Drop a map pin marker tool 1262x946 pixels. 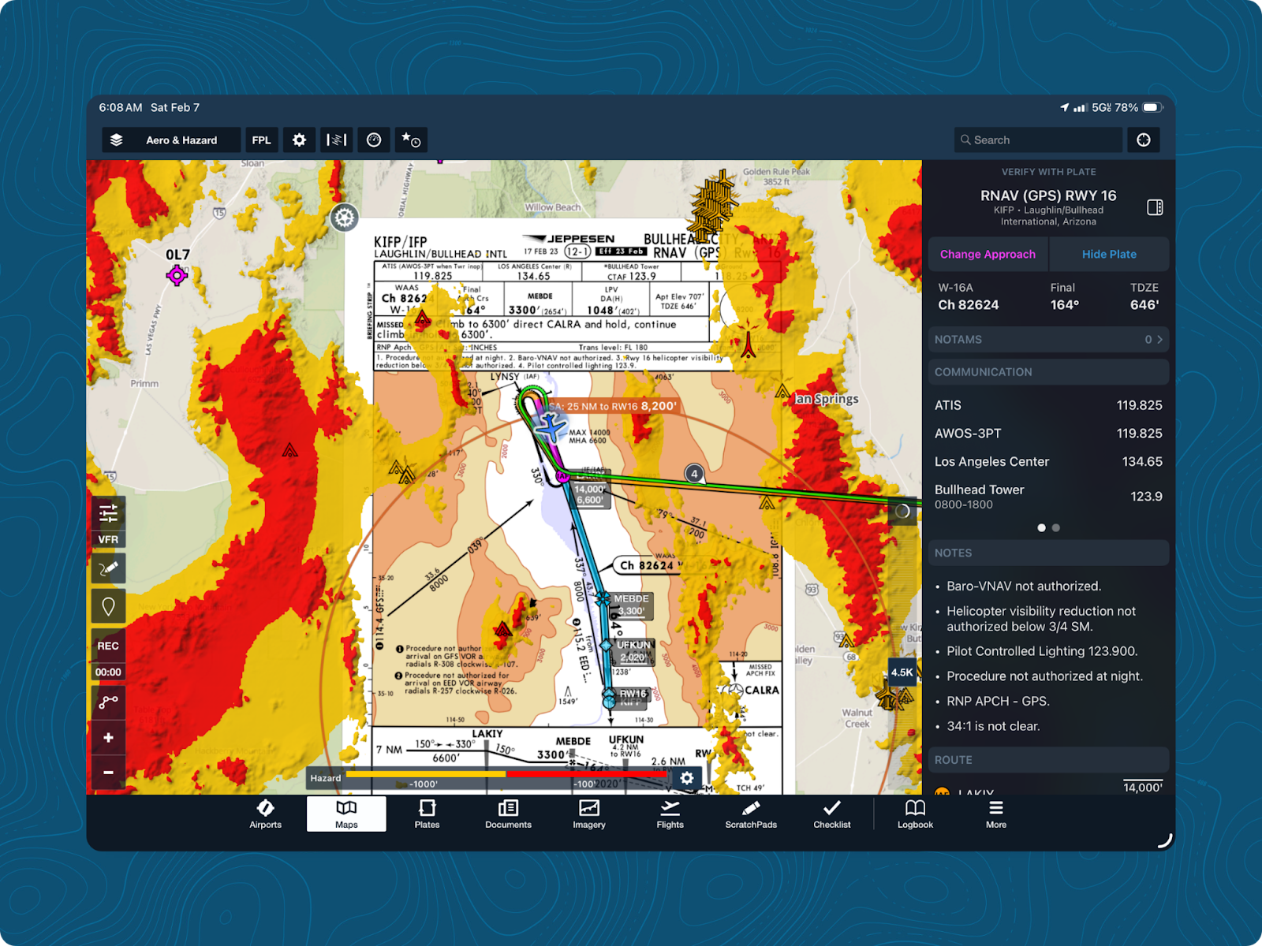point(108,606)
